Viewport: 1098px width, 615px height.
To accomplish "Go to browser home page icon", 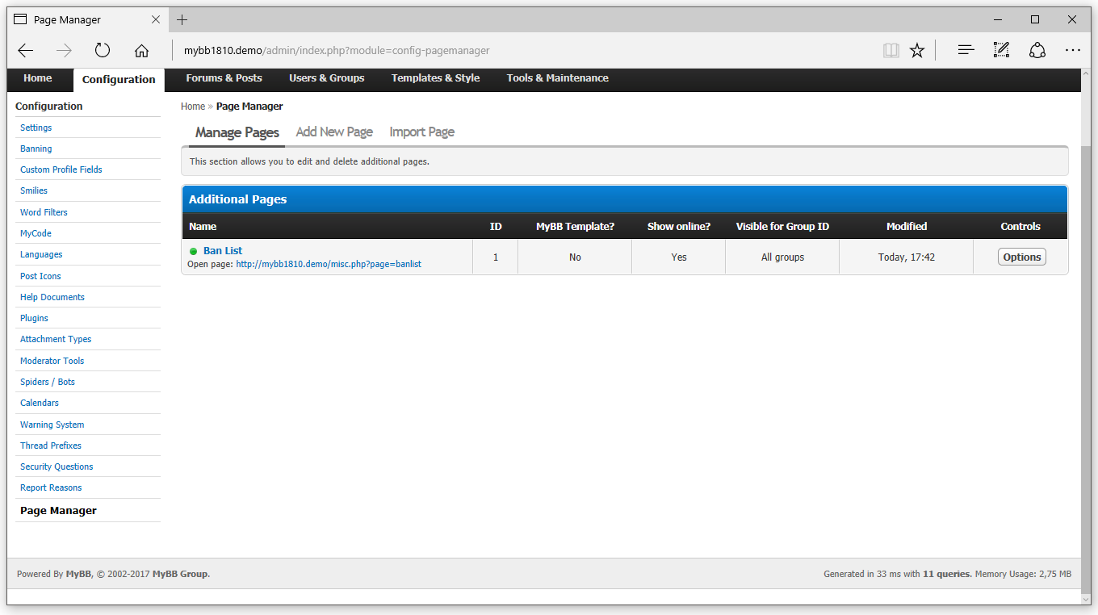I will pyautogui.click(x=141, y=51).
